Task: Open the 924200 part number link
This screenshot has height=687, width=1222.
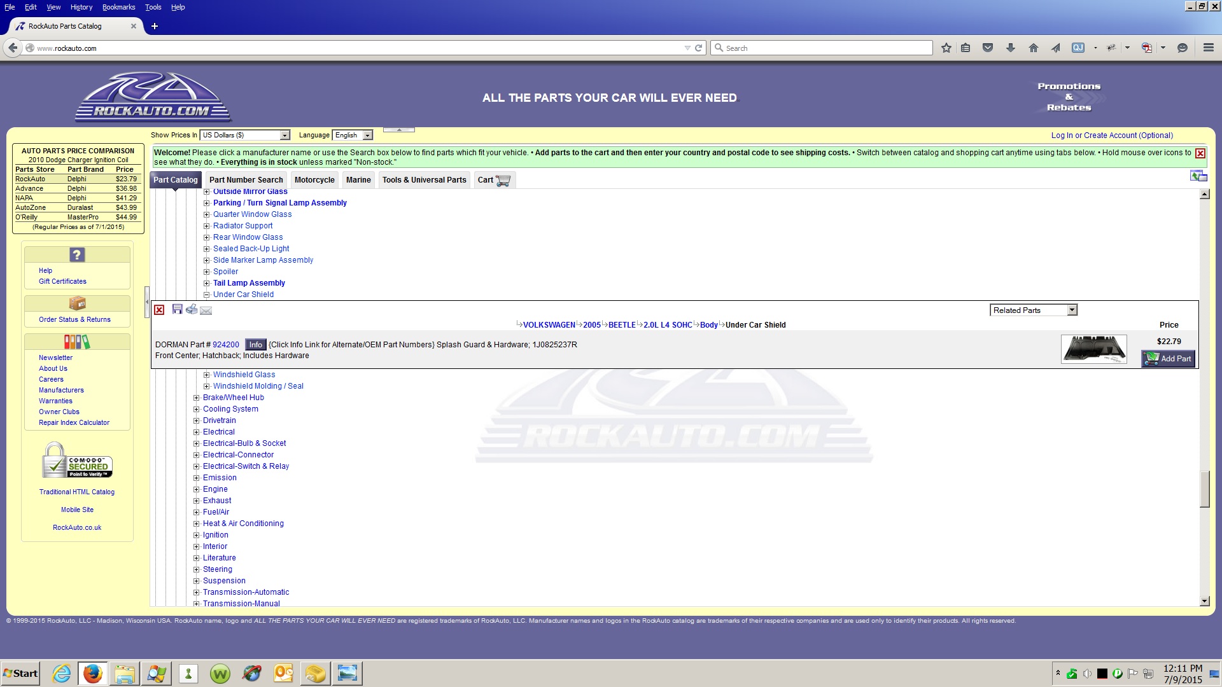Action: tap(226, 345)
